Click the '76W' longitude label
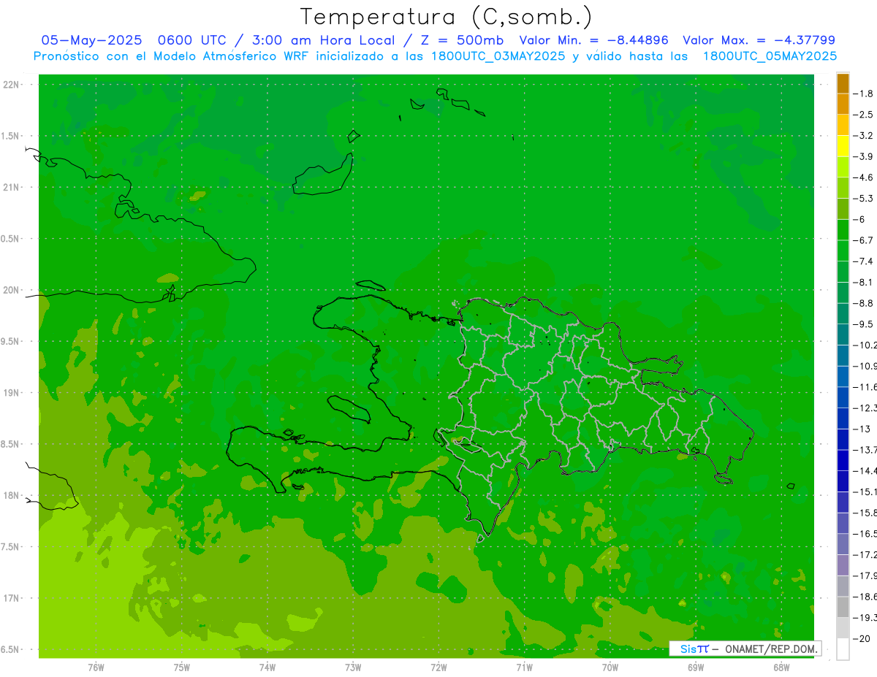This screenshot has width=877, height=677. [96, 668]
